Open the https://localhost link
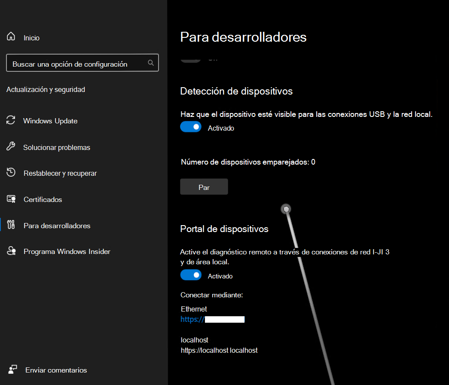449x385 pixels. tap(219, 350)
